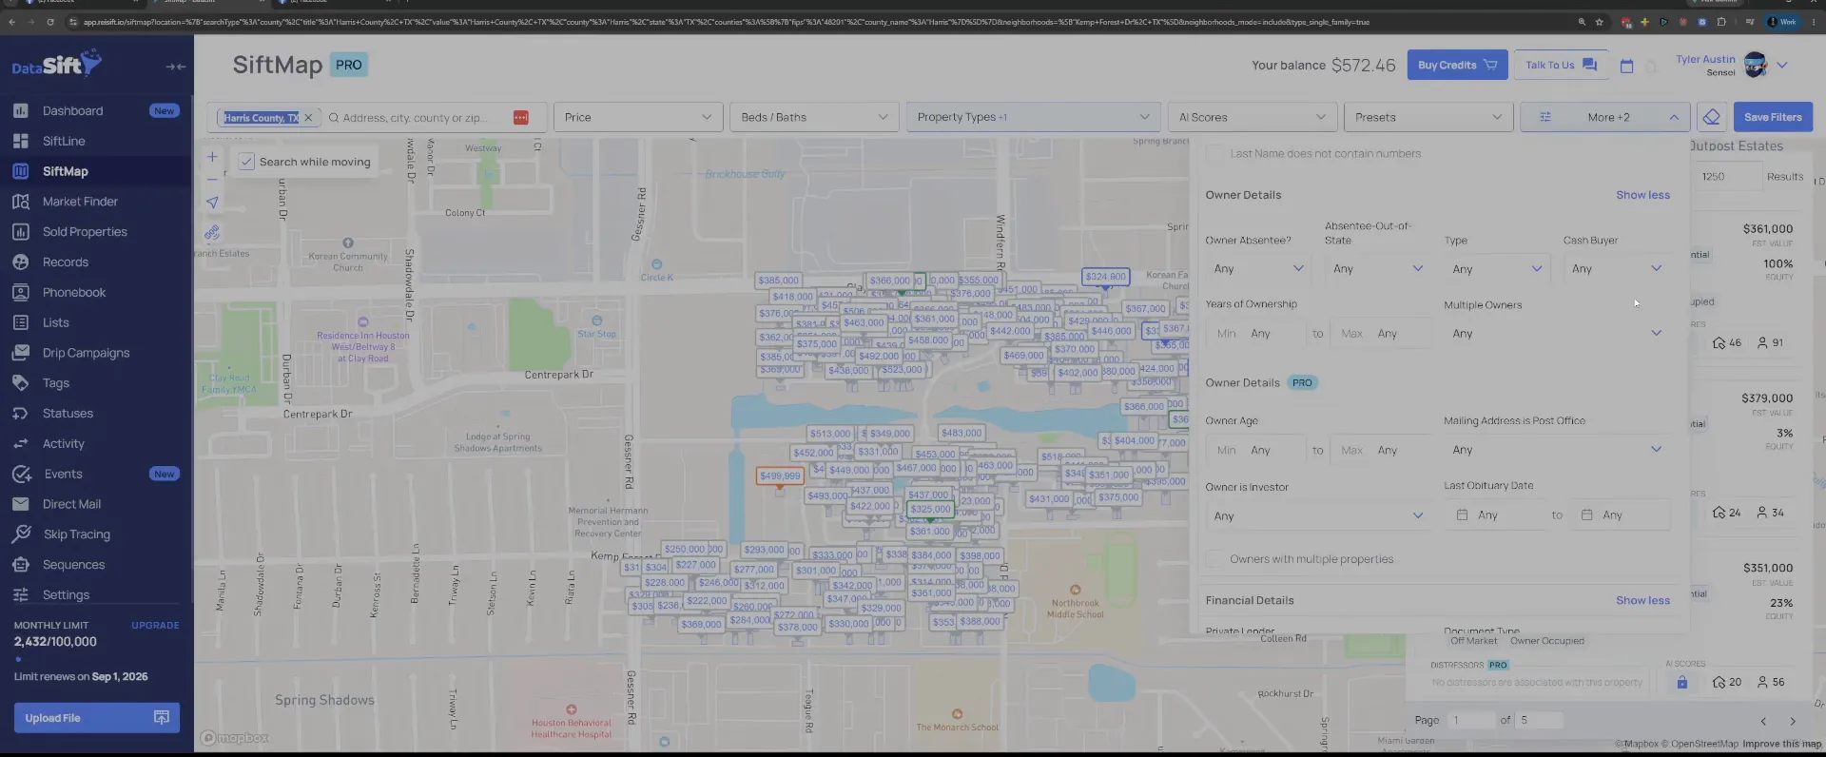Collapse the left sidebar with arrows icon
Screen dimensions: 1826x757
point(176,67)
